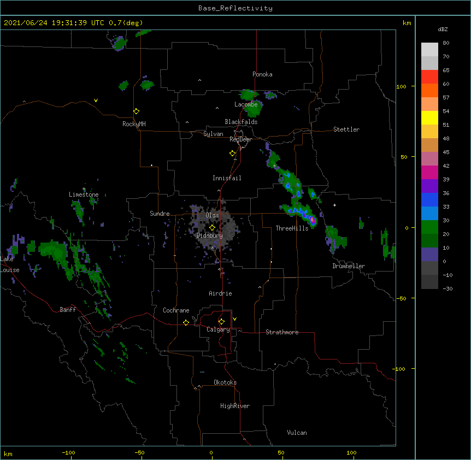This screenshot has width=471, height=460.
Task: Click the asterisk marker above Limestone label
Action: click(84, 189)
